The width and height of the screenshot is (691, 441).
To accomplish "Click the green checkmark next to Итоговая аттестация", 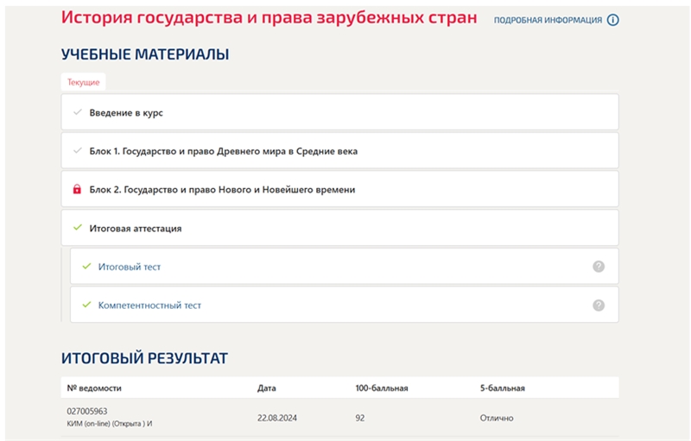I will 78,228.
